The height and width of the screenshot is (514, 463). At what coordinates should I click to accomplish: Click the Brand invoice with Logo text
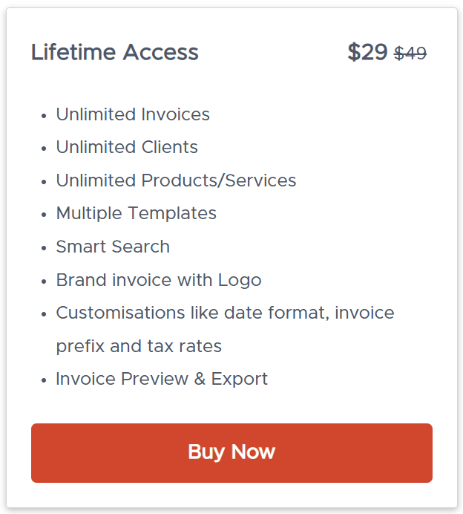coord(159,280)
